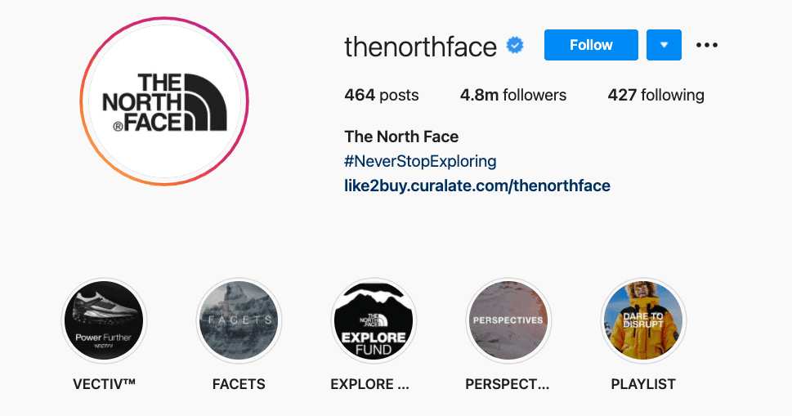Open the Perspectives highlight circle
Screen dimensions: 792x416
tap(508, 320)
